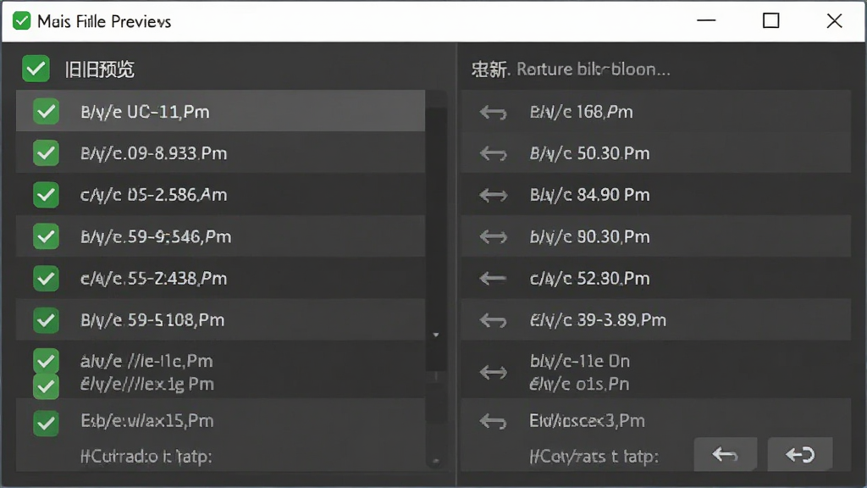Select the 'B/y/e 168,Pm' new name
The image size is (867, 488).
click(x=581, y=112)
